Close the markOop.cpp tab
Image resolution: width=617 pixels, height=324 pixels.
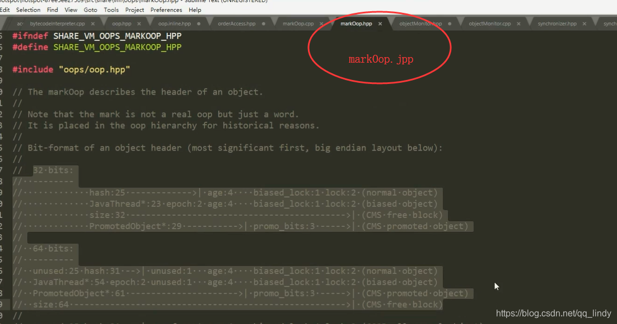point(321,24)
